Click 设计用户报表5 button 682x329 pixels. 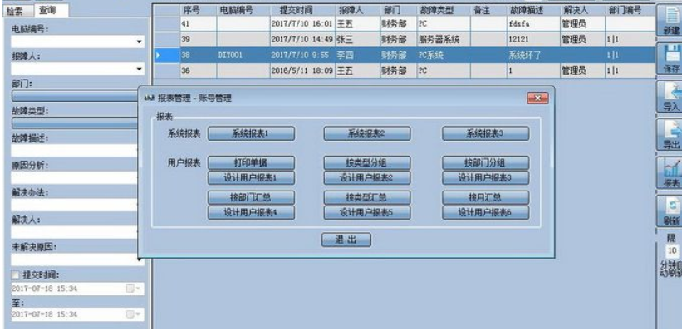pos(366,212)
